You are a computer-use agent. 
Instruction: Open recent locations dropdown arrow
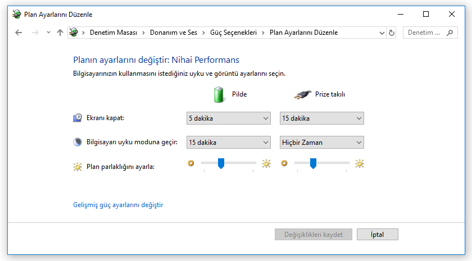(x=49, y=33)
